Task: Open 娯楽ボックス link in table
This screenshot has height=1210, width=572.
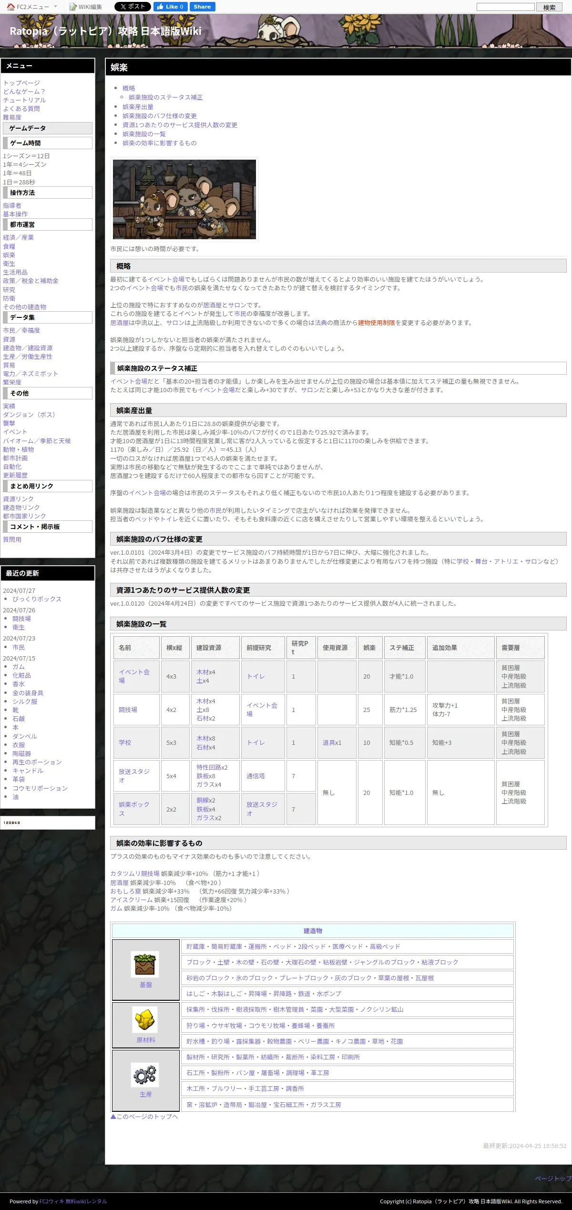Action: pyautogui.click(x=134, y=809)
